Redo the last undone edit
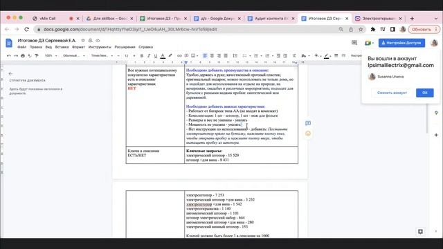This screenshot has width=443, height=249. [16, 56]
